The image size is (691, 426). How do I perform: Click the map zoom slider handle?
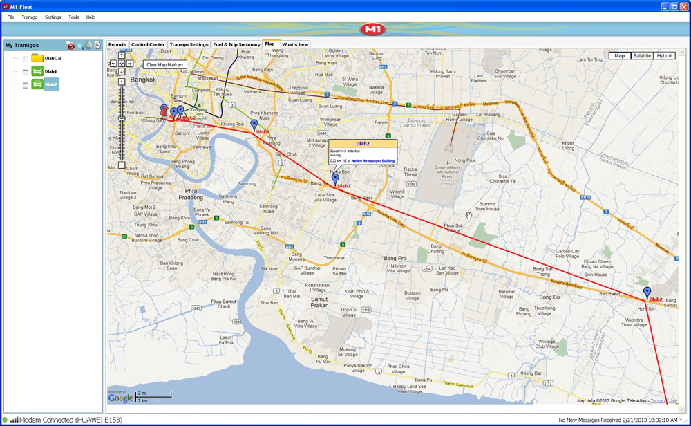click(122, 119)
